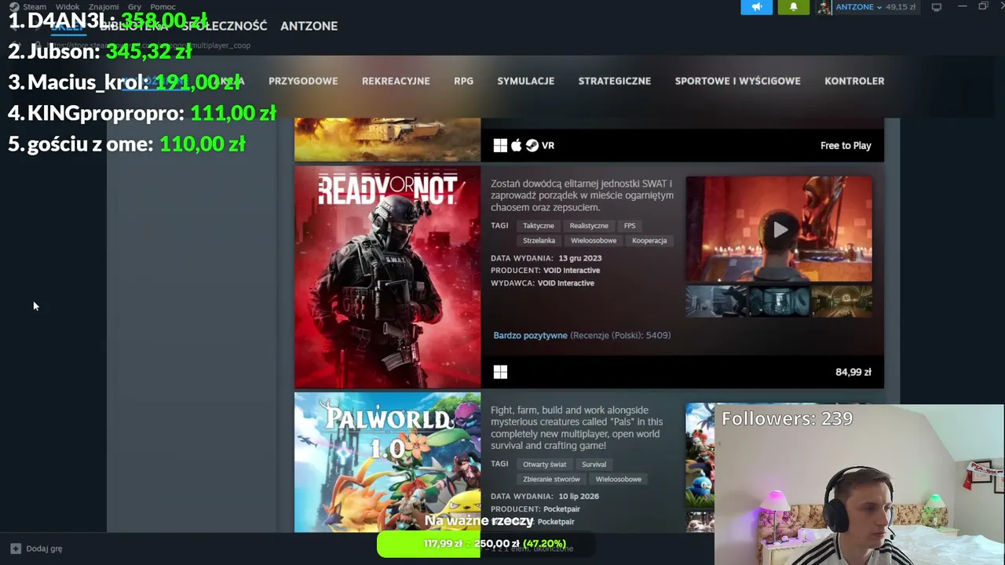The width and height of the screenshot is (1005, 565).
Task: Select the KONTROLER category
Action: click(x=854, y=81)
